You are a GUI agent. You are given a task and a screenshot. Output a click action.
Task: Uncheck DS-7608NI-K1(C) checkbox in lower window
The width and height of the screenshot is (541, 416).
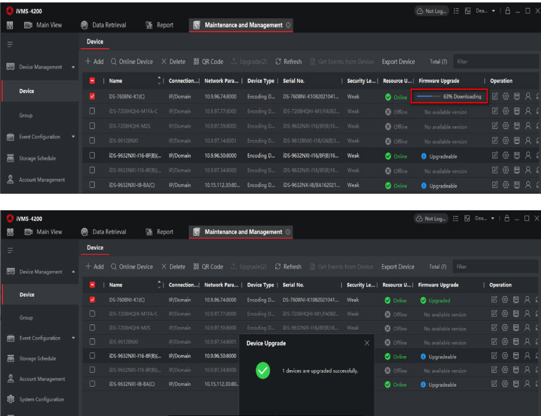92,300
